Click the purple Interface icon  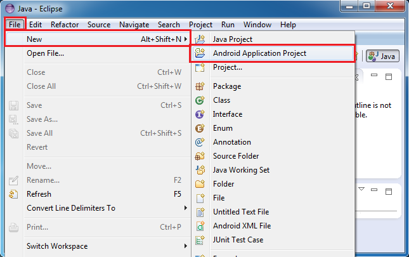[x=200, y=114]
